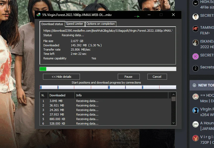Open the 'A Haunt' [JAPAN] post link
The width and height of the screenshot is (214, 148).
pyautogui.click(x=207, y=126)
